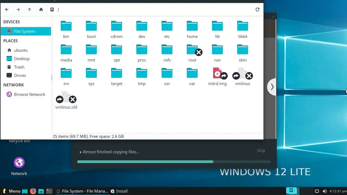Expand the installer's copying files details
This screenshot has width=347, height=195.
pyautogui.click(x=81, y=152)
